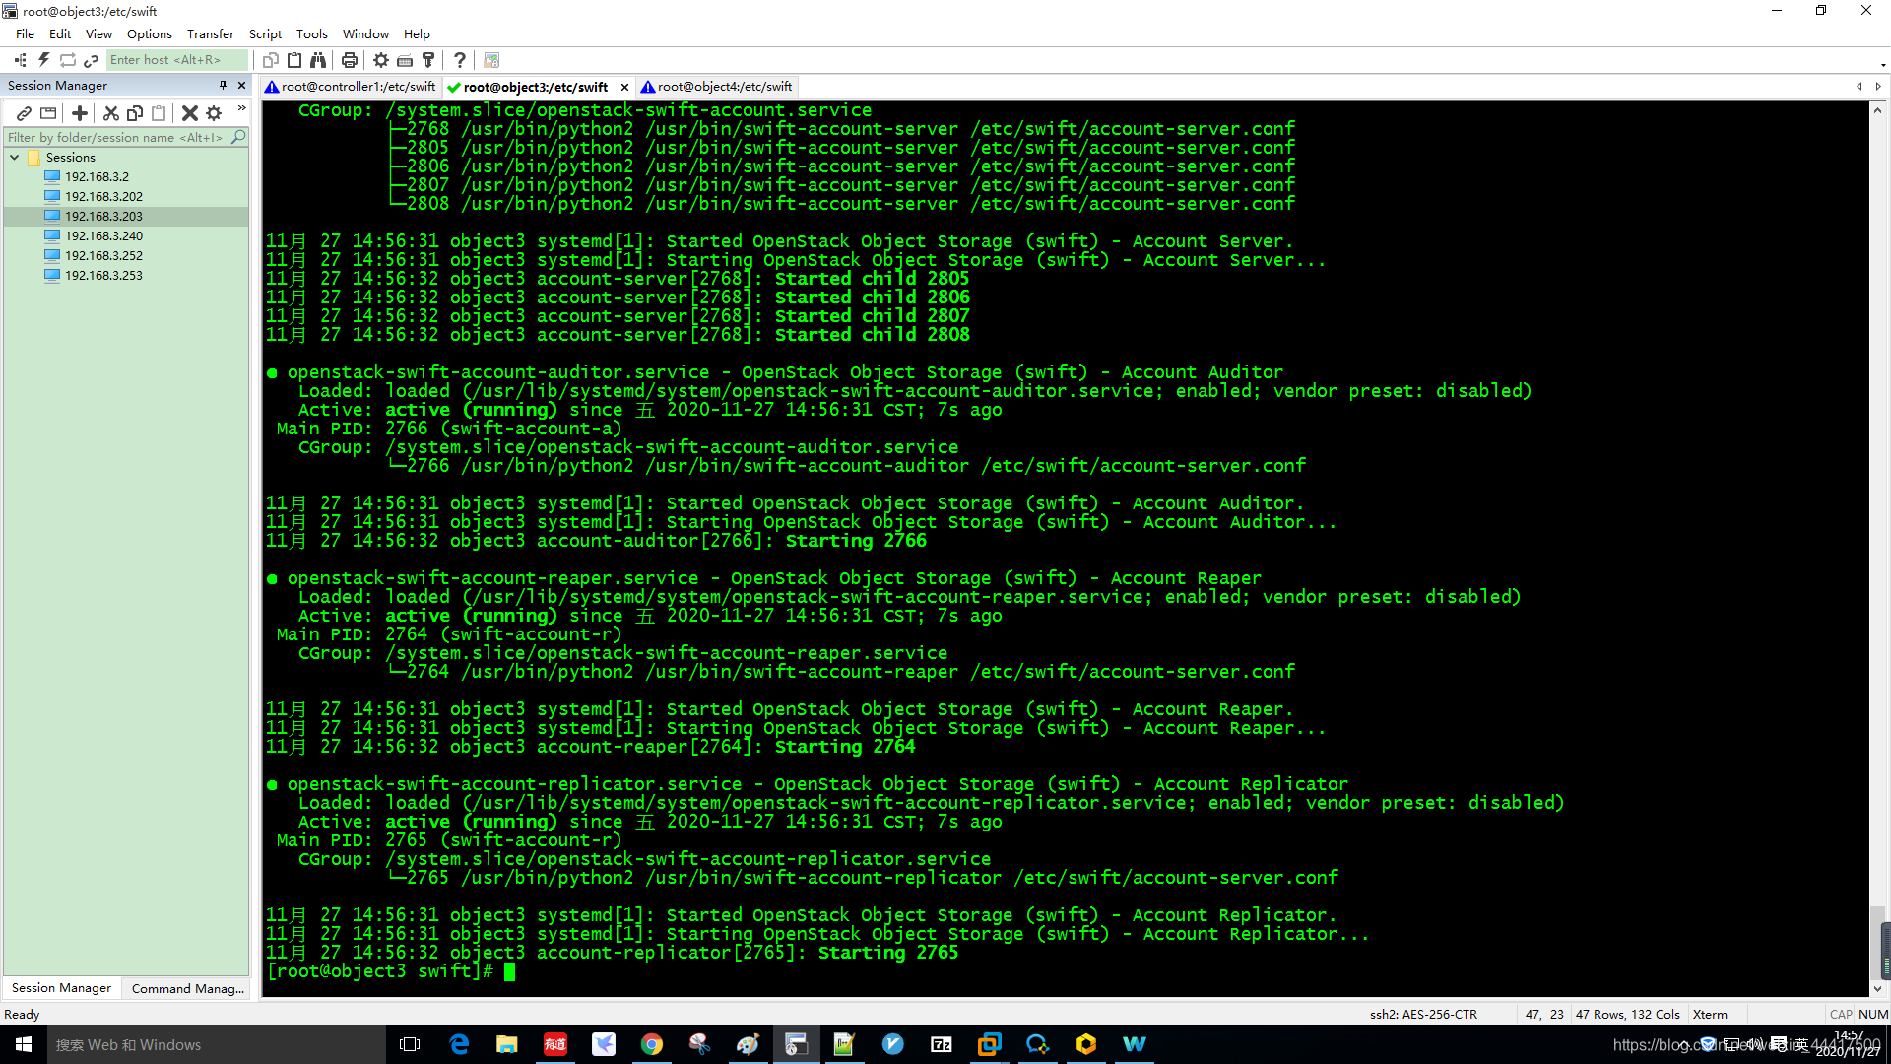Image resolution: width=1891 pixels, height=1064 pixels.
Task: Close the root@object3:/etc/swift tab
Action: point(624,87)
